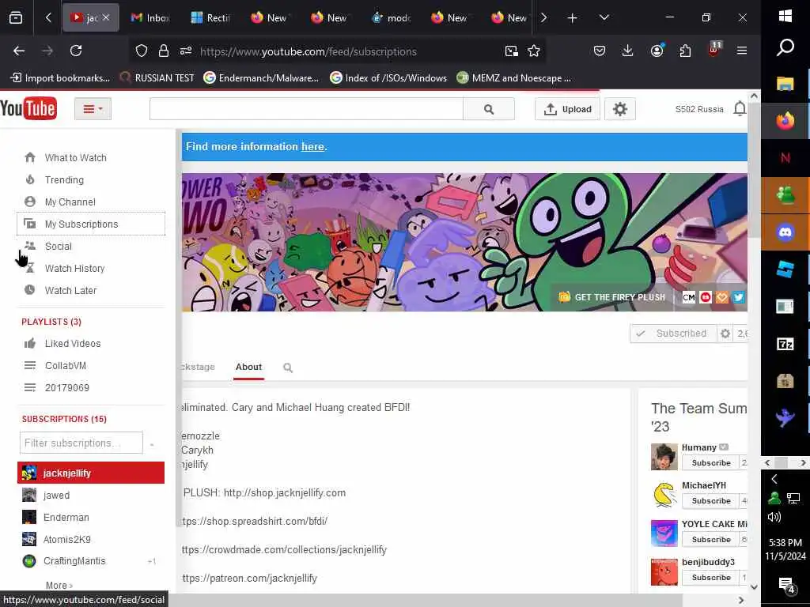
Task: Open crowdmade.com jacknjellify collection link
Action: (x=284, y=550)
